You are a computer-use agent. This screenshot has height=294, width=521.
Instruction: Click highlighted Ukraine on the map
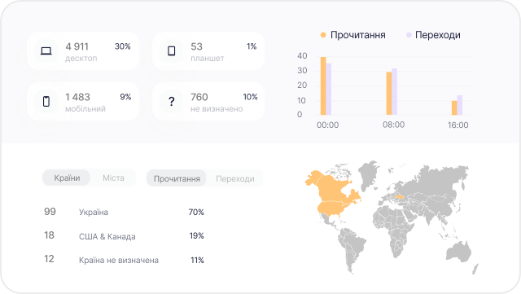[x=400, y=196]
